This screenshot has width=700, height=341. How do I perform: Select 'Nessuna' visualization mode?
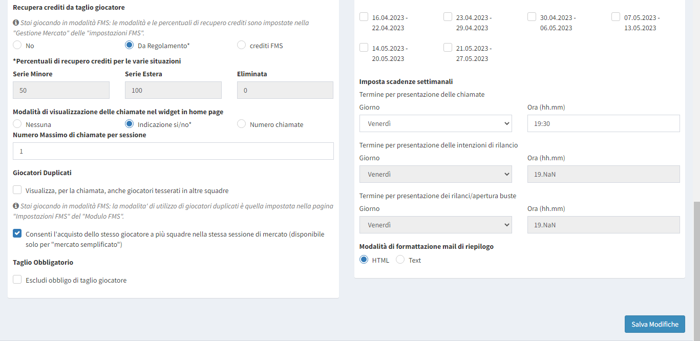(x=17, y=124)
